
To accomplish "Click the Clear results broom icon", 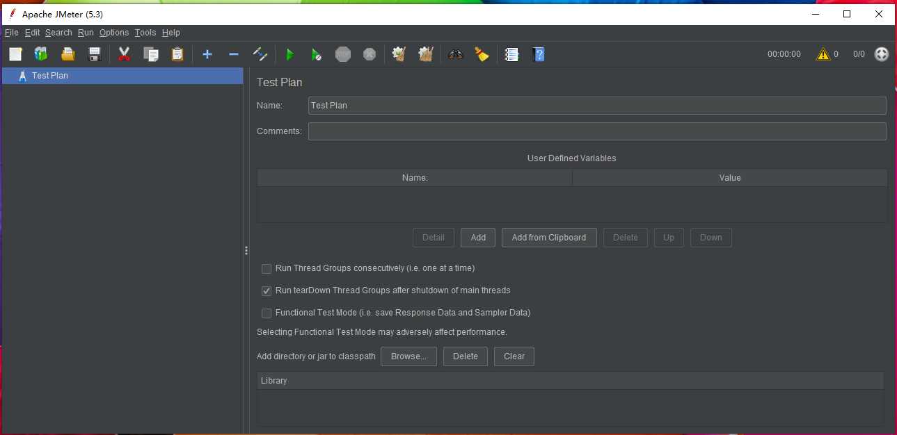I will coord(399,54).
